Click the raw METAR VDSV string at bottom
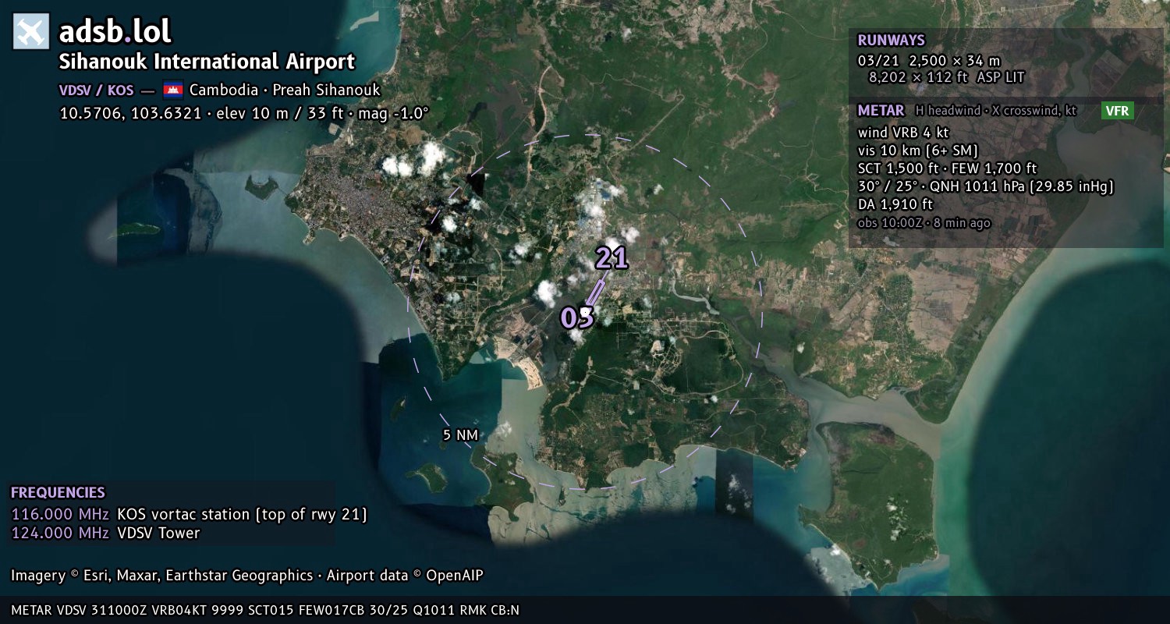 [265, 610]
